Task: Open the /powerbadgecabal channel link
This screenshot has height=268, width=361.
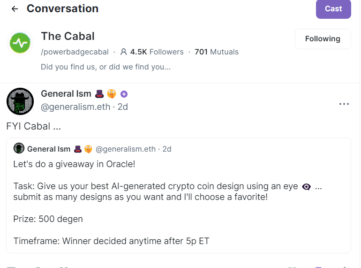Action: (75, 52)
